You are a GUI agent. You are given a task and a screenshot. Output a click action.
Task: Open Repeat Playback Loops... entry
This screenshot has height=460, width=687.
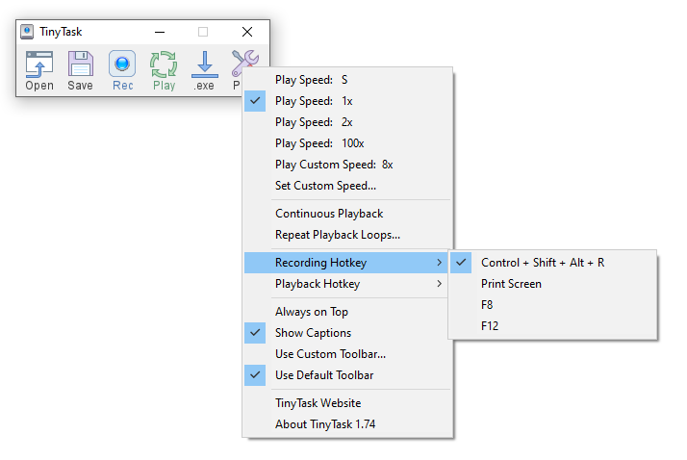click(348, 235)
